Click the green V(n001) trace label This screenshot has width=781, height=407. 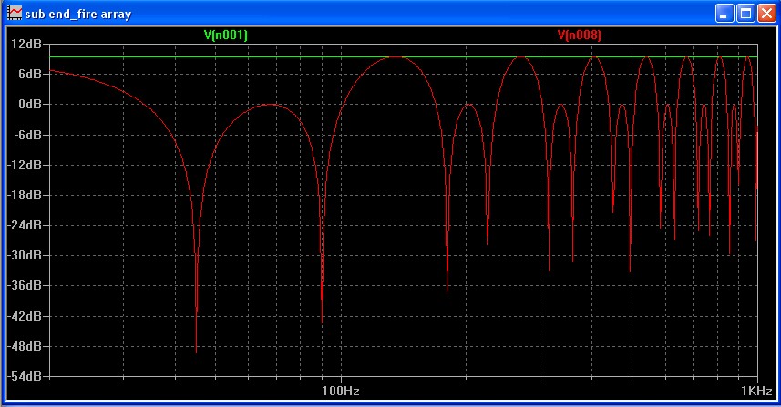coord(226,35)
